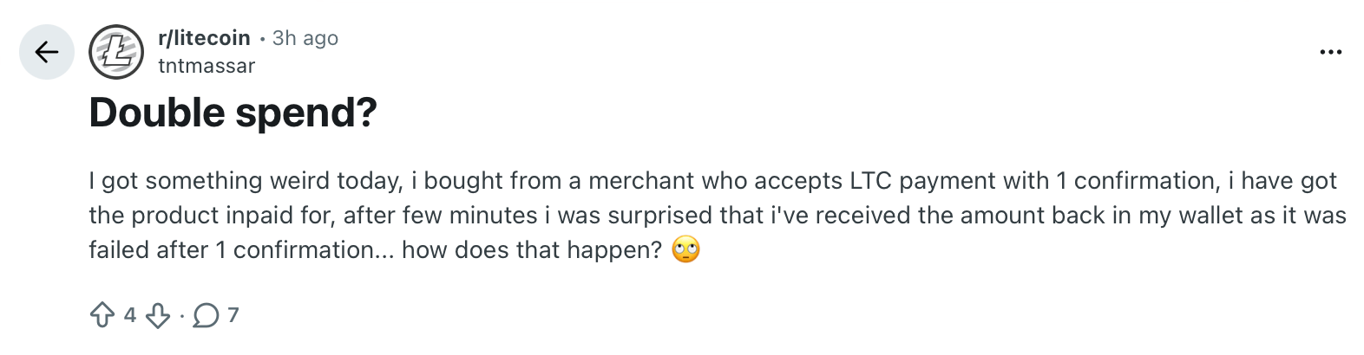Click the line starting "failed after 1 confirmation"
Viewport: 1364px width, 355px height.
click(x=375, y=250)
